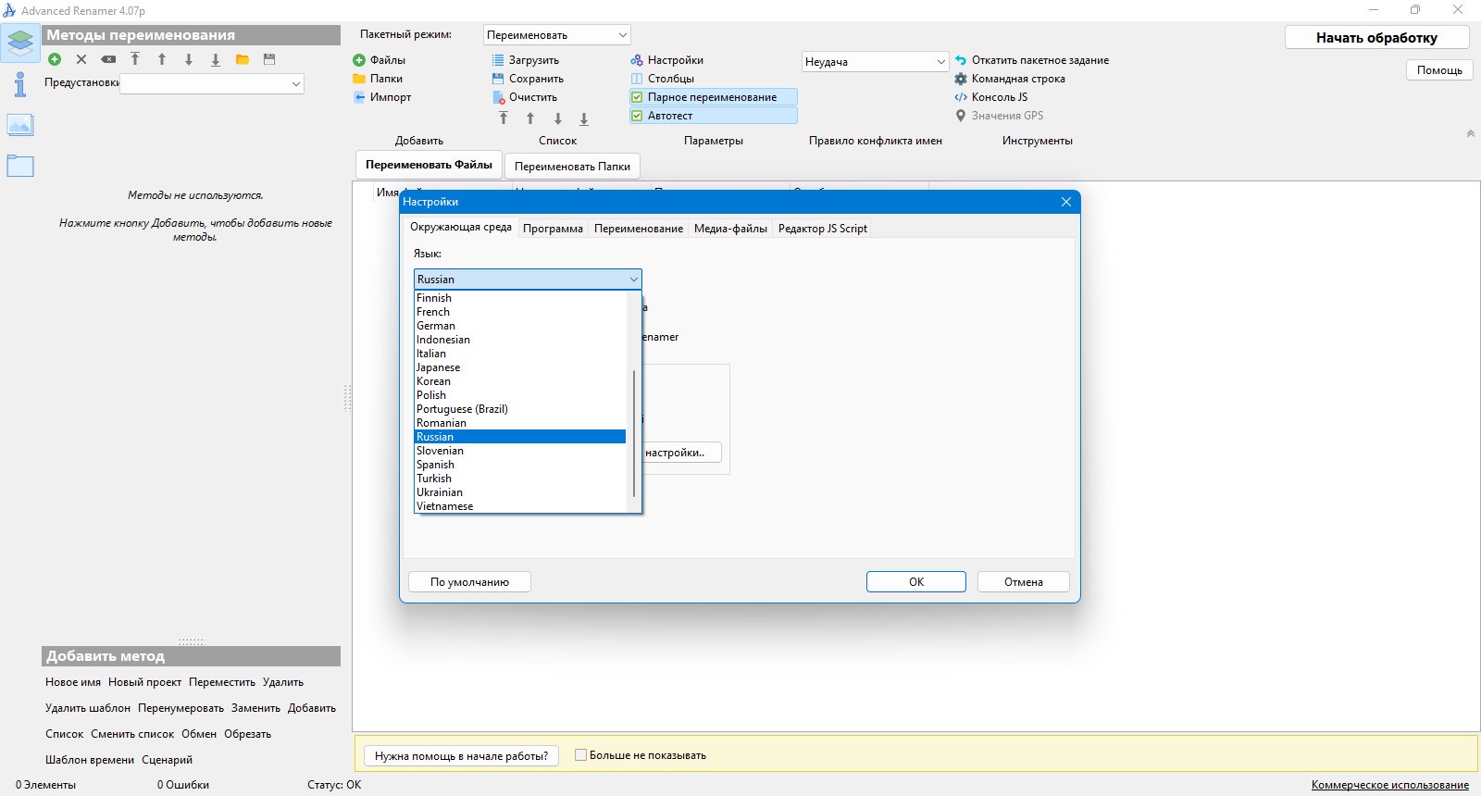Move list item up in Список group
The width and height of the screenshot is (1481, 796).
click(x=530, y=118)
